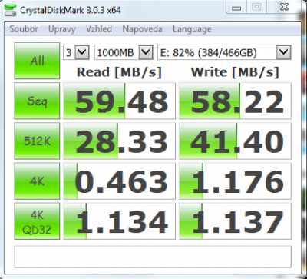Click the Seq write result 58.22
The image size is (307, 279).
(x=235, y=101)
